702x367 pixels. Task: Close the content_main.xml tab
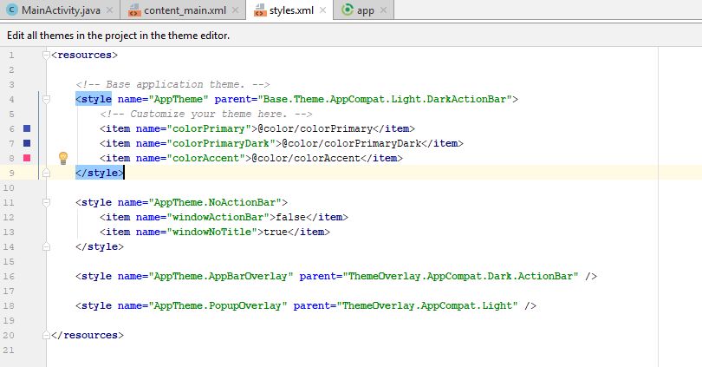click(236, 10)
